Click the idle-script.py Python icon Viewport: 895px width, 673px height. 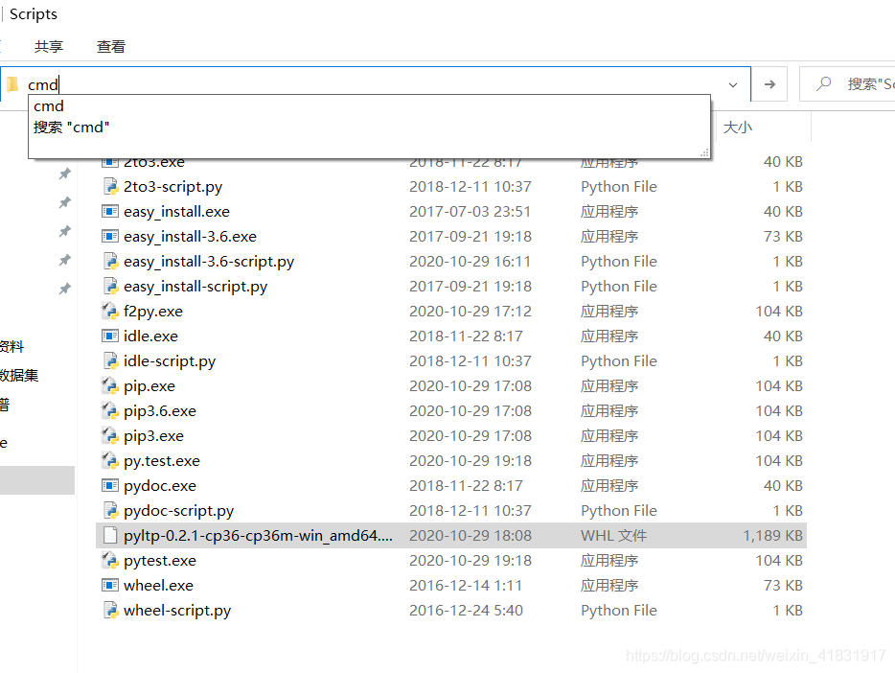coord(110,361)
